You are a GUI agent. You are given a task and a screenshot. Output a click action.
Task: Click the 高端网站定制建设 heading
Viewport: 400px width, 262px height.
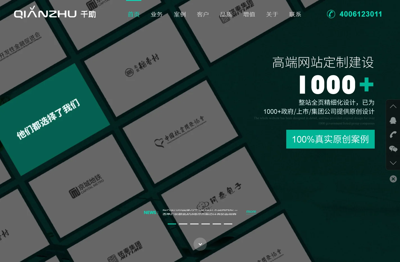click(323, 62)
